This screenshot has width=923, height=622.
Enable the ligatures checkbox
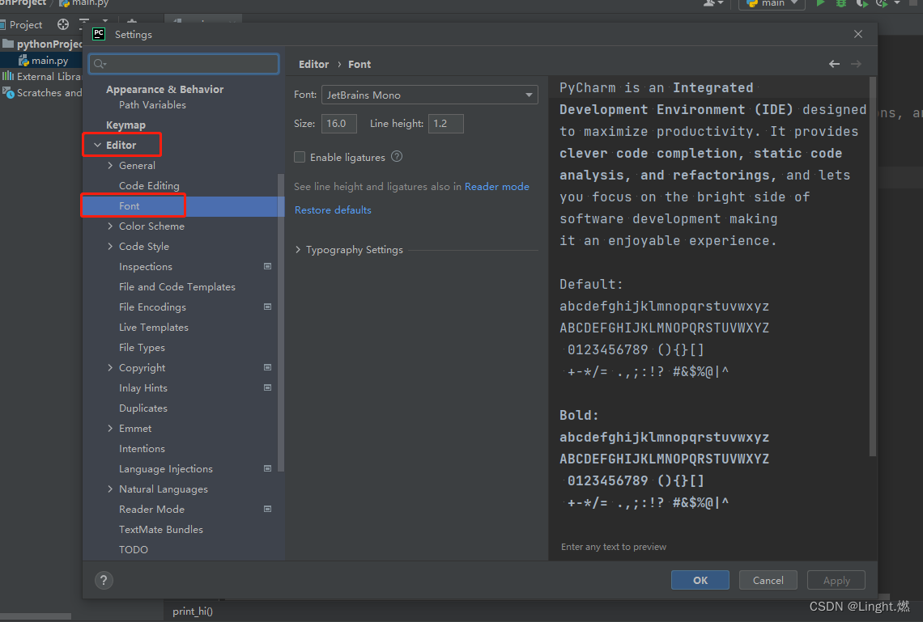[x=300, y=157]
